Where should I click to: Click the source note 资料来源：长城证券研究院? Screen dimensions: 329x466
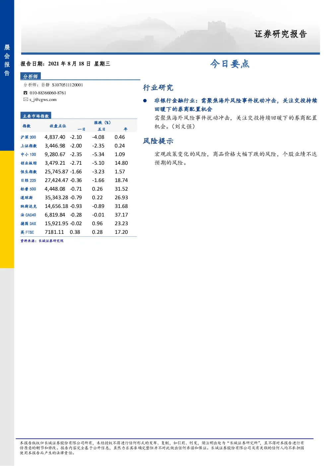click(42, 241)
